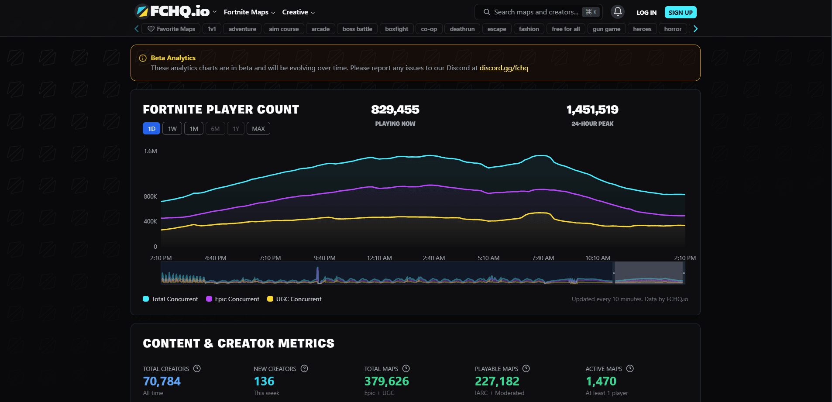The height and width of the screenshot is (402, 832).
Task: Click the FCHQ.io logo icon
Action: pos(142,11)
